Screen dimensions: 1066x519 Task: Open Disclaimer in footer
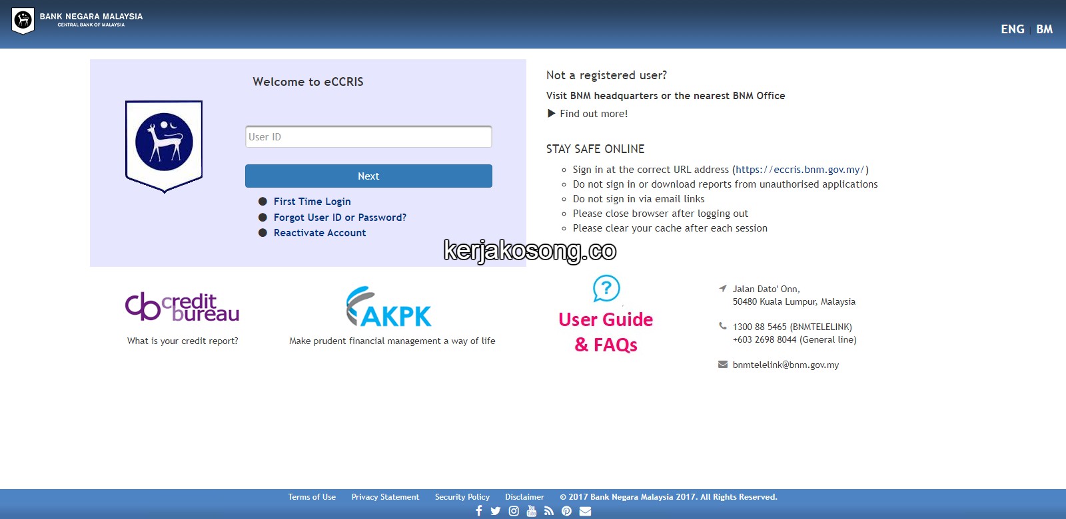524,497
